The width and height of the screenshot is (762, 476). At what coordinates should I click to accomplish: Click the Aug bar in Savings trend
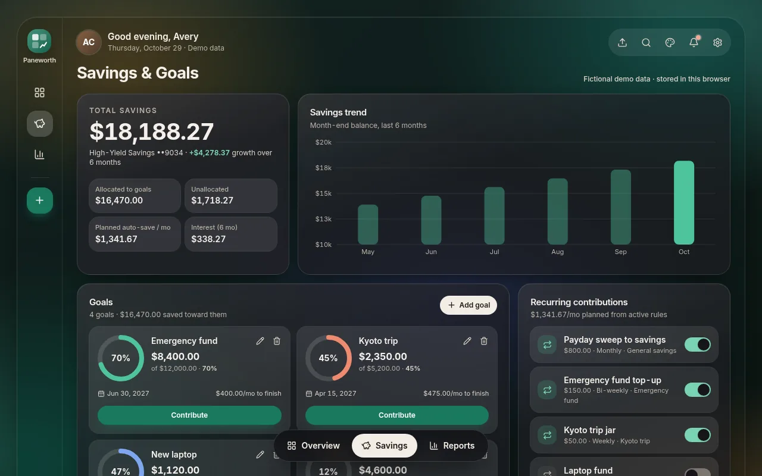click(x=558, y=211)
